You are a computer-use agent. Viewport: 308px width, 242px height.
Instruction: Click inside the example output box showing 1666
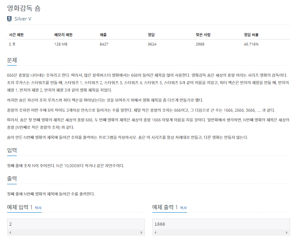click(x=221, y=224)
